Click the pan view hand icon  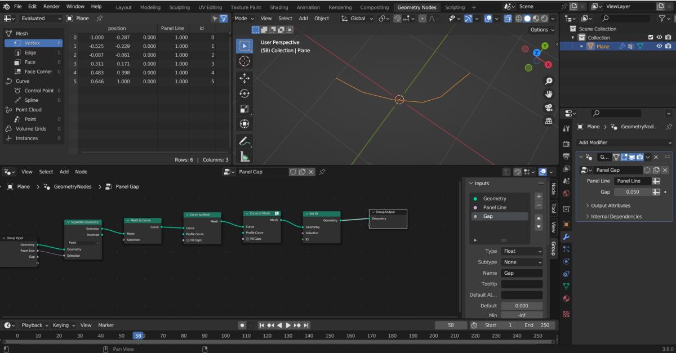[549, 94]
